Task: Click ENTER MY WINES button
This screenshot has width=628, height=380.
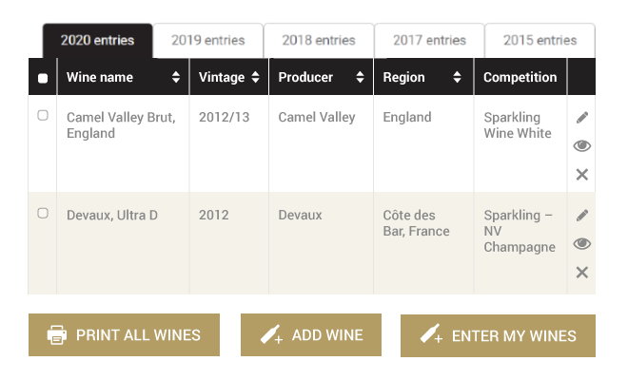Action: point(498,335)
